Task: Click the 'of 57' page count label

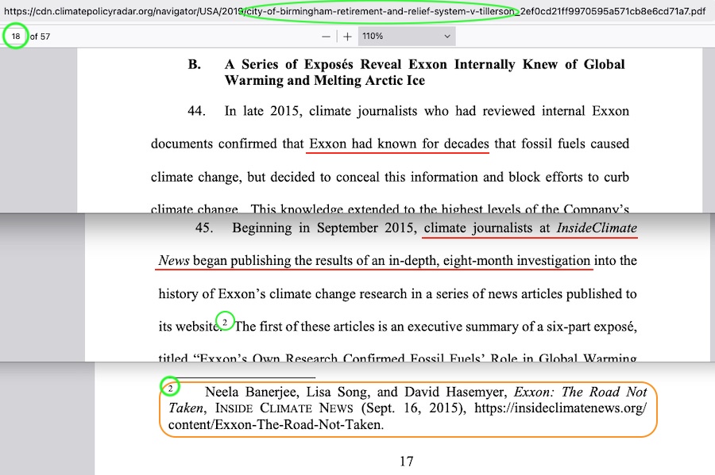Action: pyautogui.click(x=40, y=36)
